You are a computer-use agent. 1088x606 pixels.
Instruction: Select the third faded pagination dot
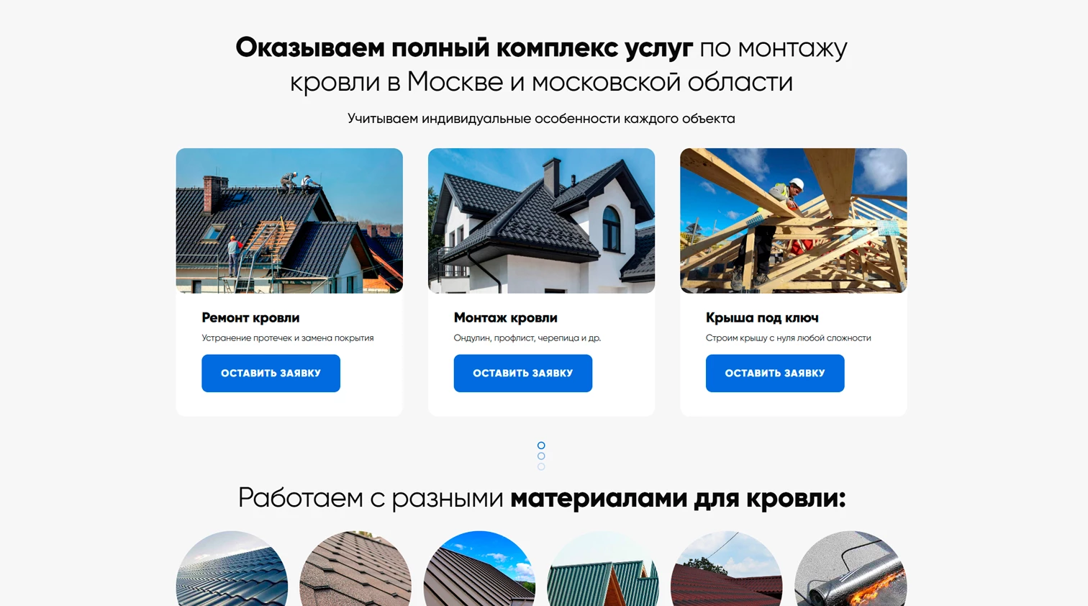click(541, 466)
